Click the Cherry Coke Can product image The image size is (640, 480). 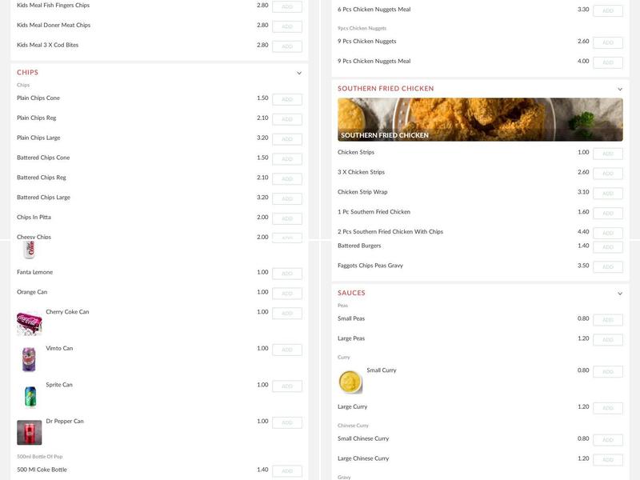(x=29, y=323)
